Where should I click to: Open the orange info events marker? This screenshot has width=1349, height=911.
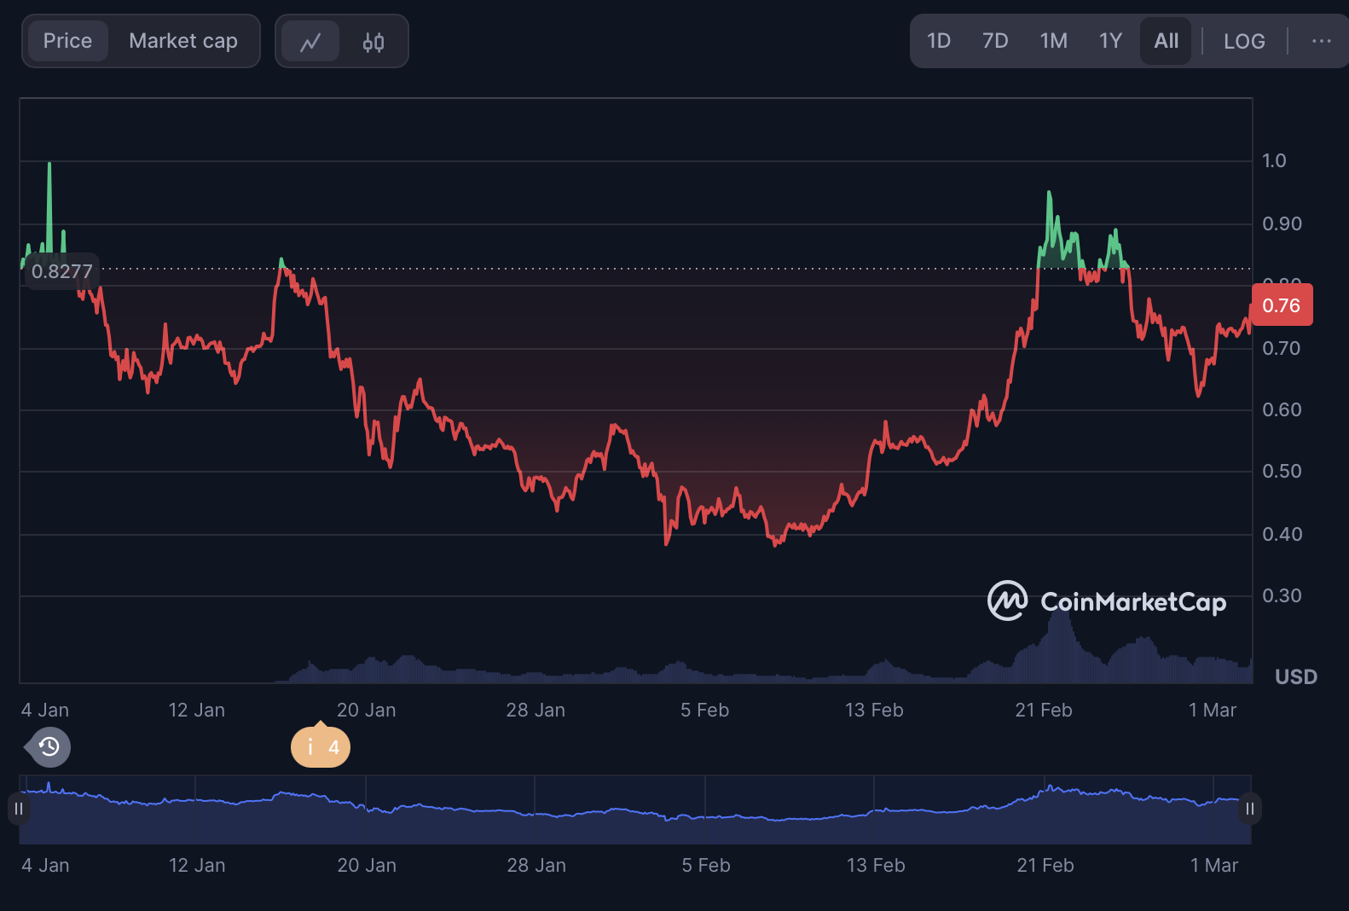321,747
